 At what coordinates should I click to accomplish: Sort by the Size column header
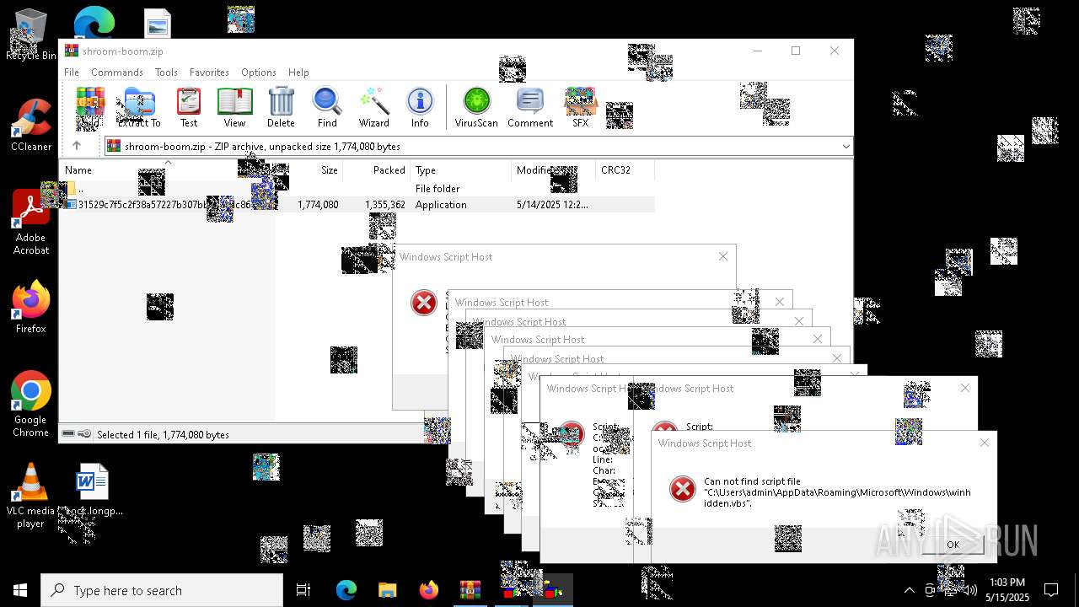pyautogui.click(x=309, y=170)
